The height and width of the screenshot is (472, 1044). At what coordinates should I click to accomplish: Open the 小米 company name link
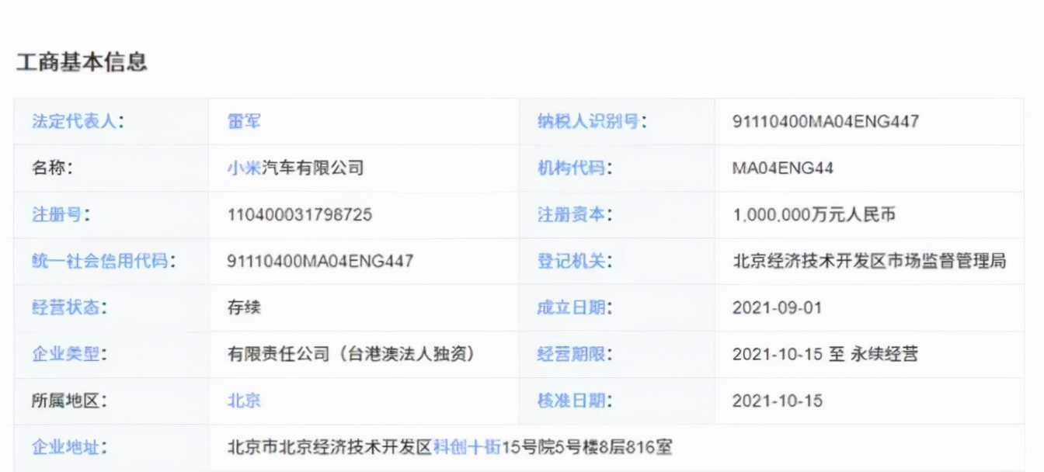[x=241, y=168]
